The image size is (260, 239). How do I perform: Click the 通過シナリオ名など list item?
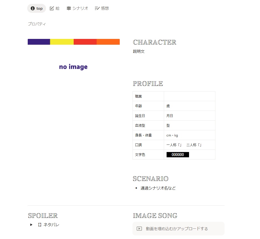[158, 188]
